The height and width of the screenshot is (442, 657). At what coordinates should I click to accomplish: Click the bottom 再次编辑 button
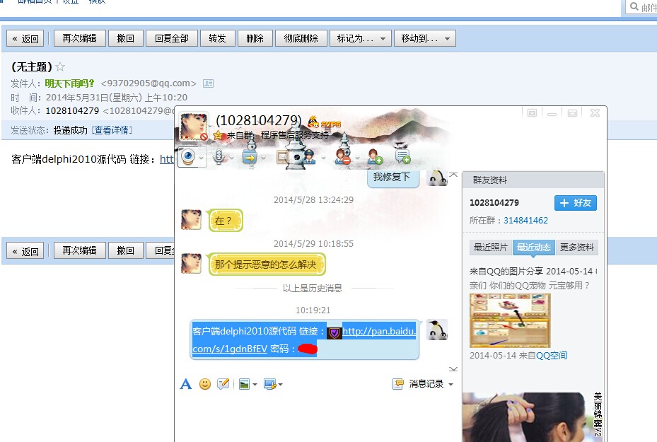tap(80, 250)
